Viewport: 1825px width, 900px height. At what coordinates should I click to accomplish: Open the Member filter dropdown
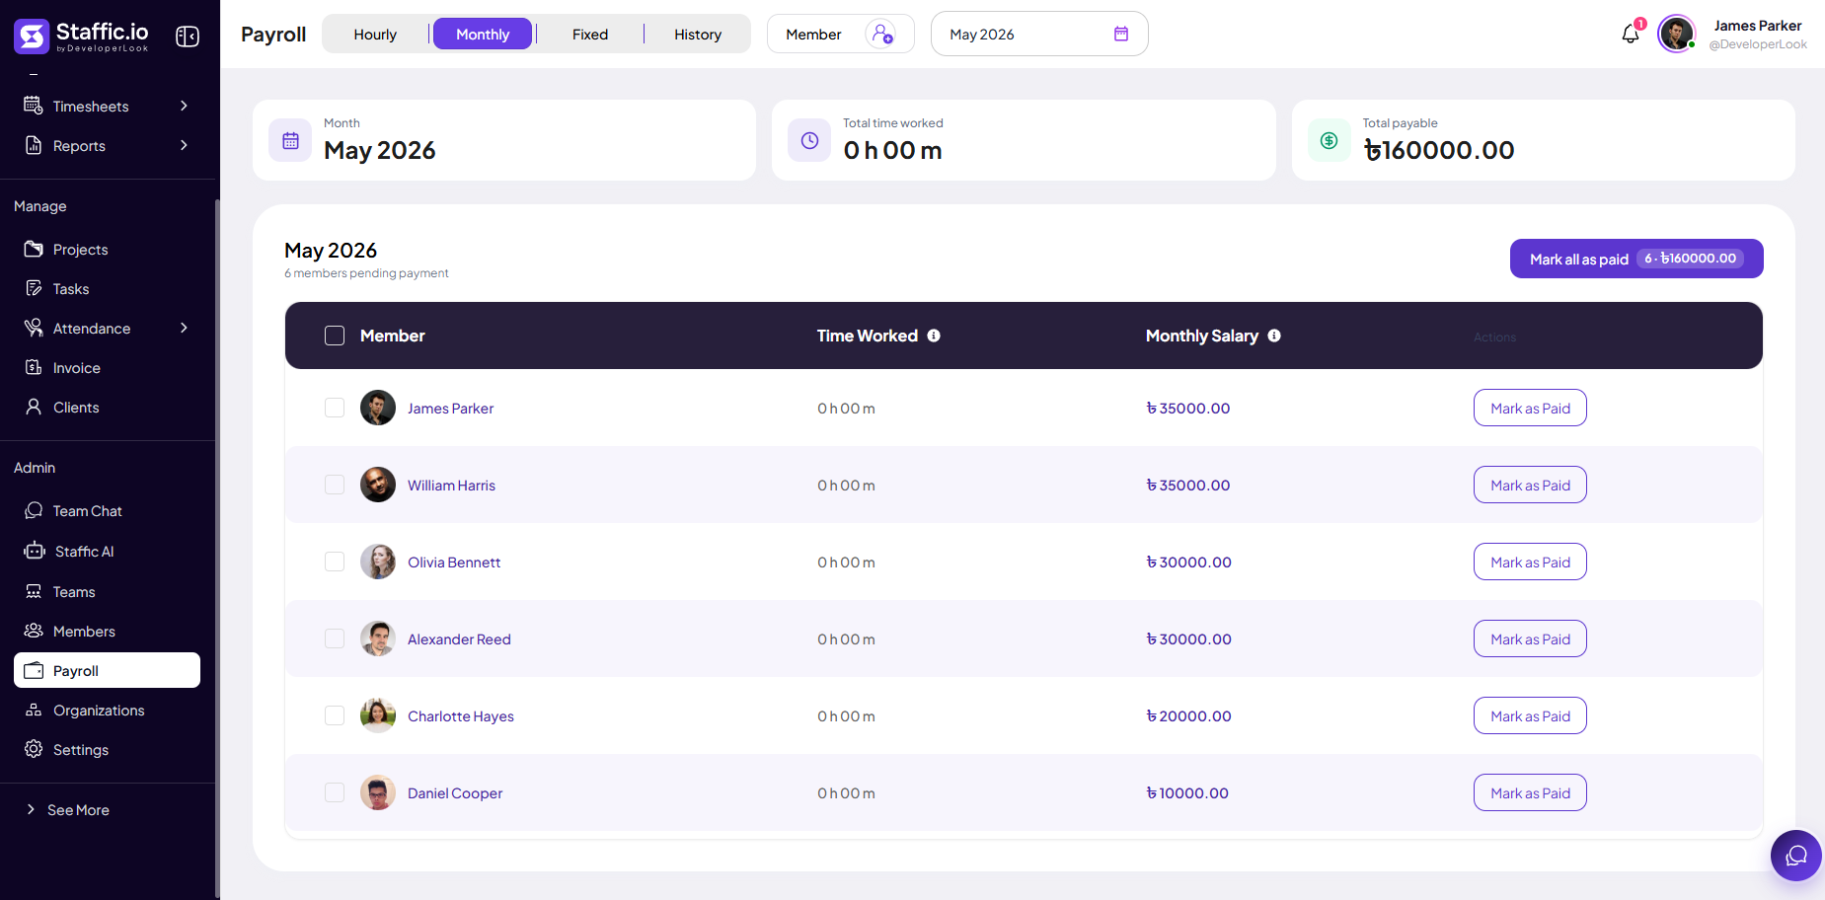[x=841, y=34]
